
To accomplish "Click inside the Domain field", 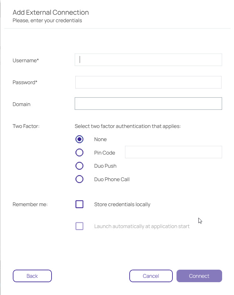I will (x=148, y=104).
